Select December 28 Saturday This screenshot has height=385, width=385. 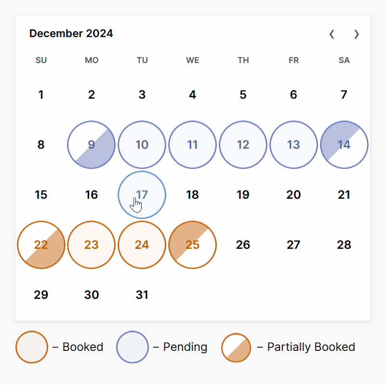point(344,245)
